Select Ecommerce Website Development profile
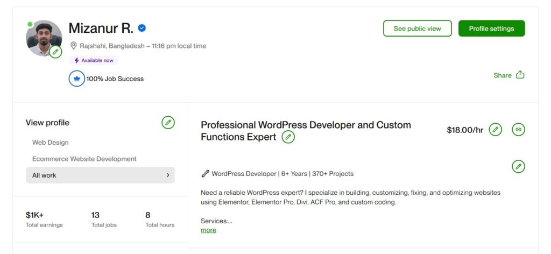This screenshot has height=254, width=551. [84, 159]
